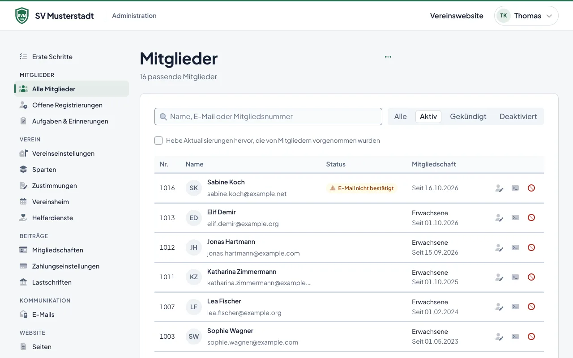Viewport: 573px width, 358px height.
Task: Go to Vereinsheim in the sidebar
Action: [72, 202]
